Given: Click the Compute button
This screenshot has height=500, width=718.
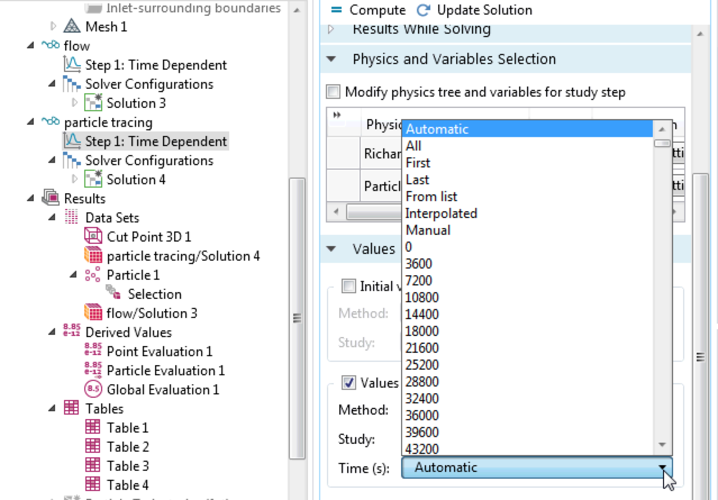Looking at the screenshot, I should pos(368,10).
